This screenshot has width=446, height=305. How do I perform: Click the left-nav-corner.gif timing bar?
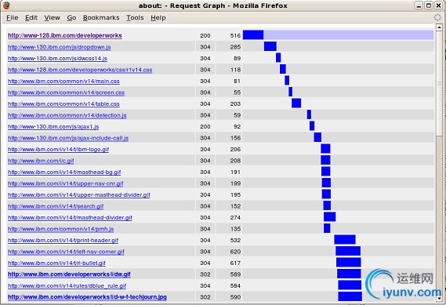pos(348,251)
